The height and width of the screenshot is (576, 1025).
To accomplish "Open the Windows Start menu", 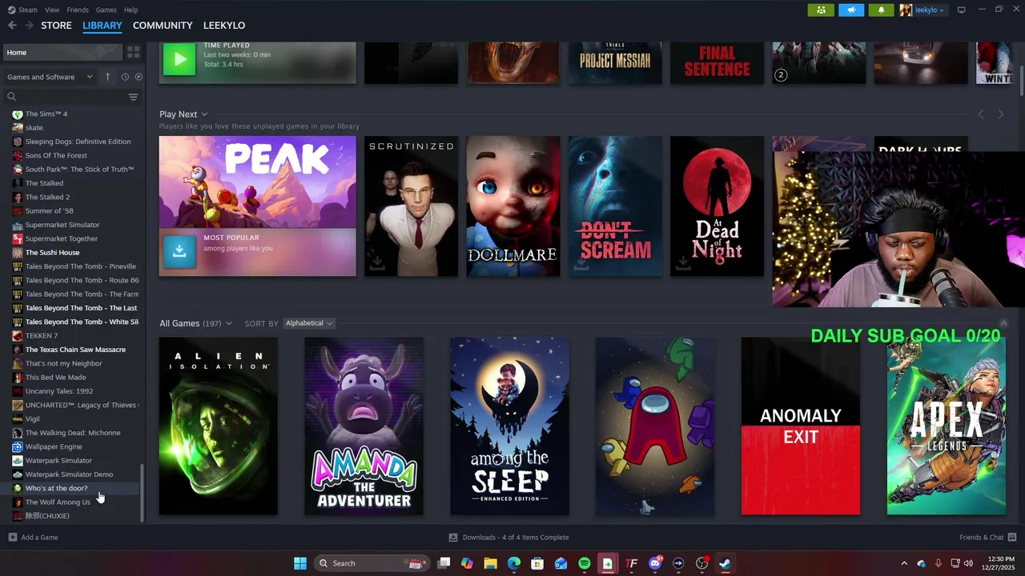I will [x=300, y=563].
